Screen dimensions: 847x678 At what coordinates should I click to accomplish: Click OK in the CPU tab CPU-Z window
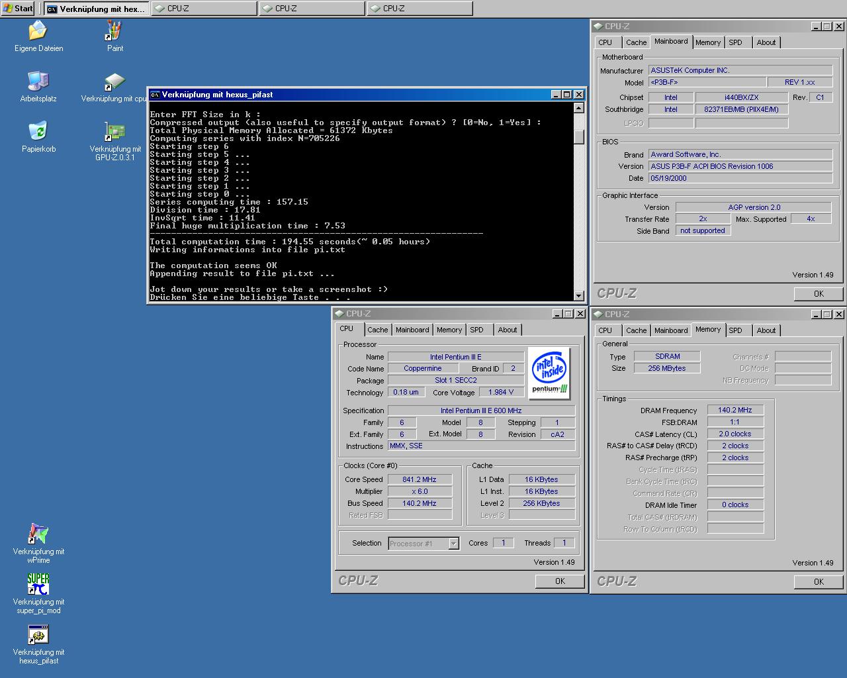pyautogui.click(x=560, y=581)
